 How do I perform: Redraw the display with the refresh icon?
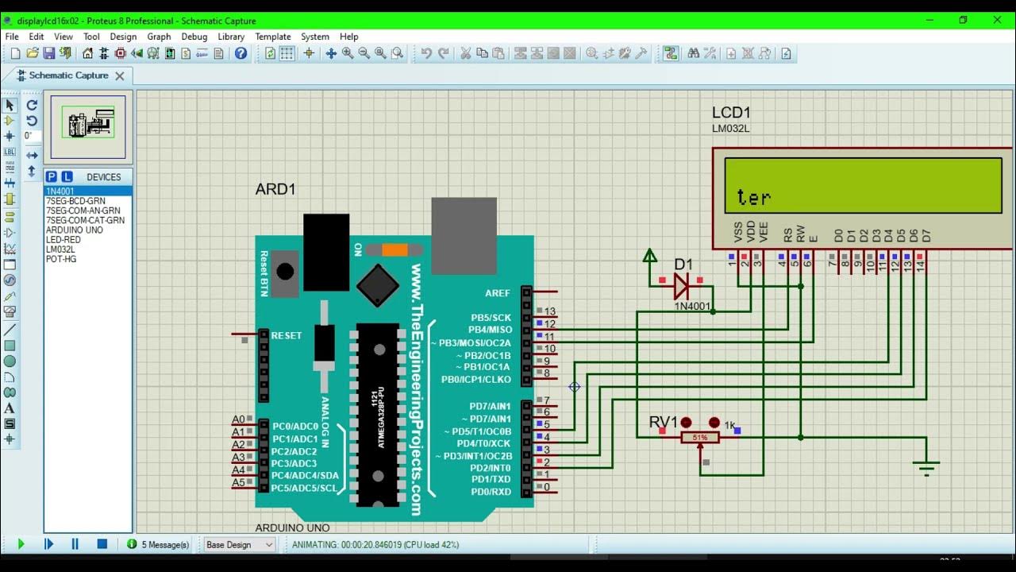(271, 53)
